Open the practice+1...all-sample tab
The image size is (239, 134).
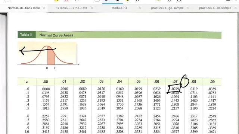coord(215,8)
